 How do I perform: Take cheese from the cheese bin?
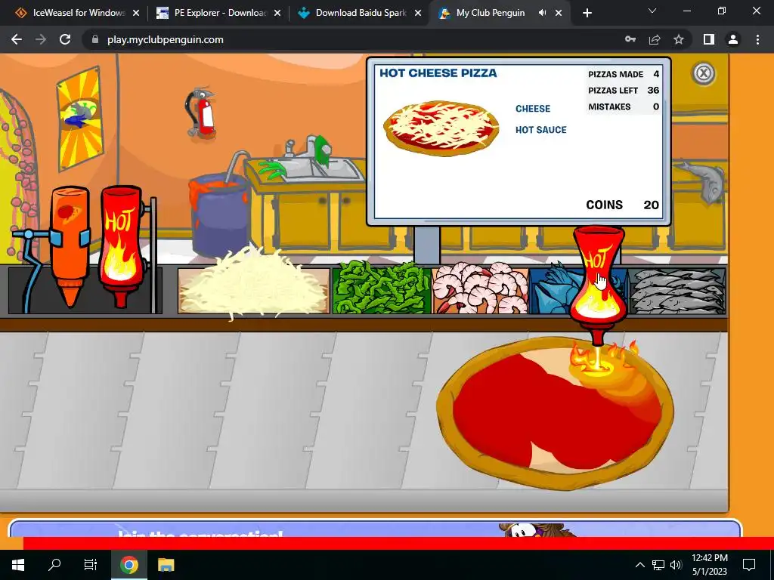[253, 288]
